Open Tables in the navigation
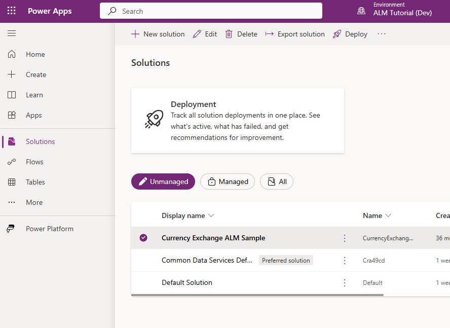This screenshot has width=450, height=328. (35, 182)
